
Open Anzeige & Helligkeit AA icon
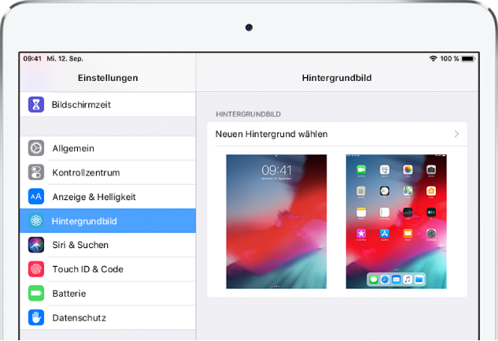click(36, 196)
